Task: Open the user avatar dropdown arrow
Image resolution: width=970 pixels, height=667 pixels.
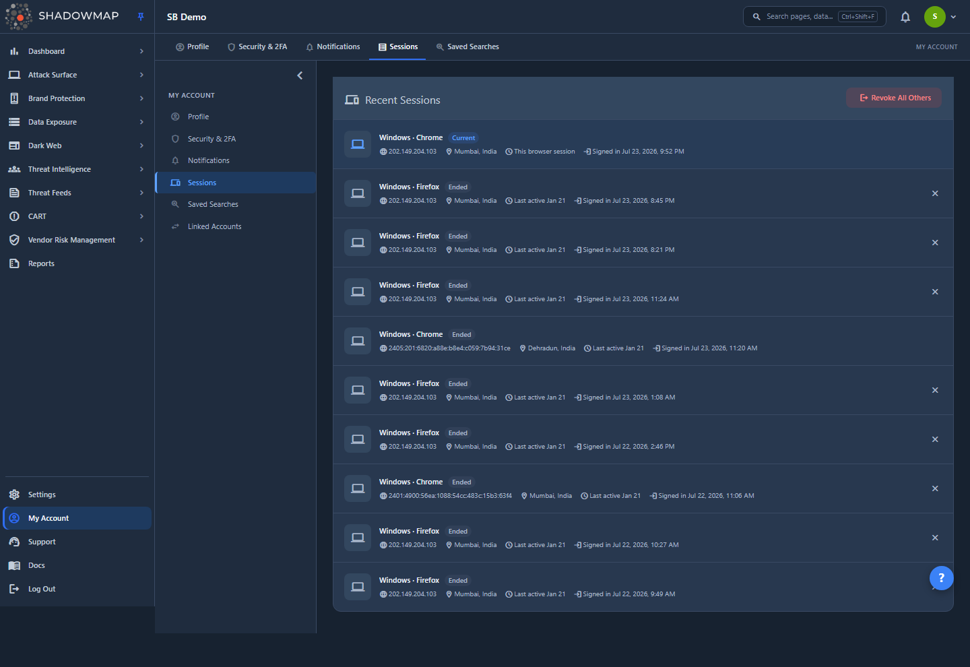Action: tap(953, 17)
